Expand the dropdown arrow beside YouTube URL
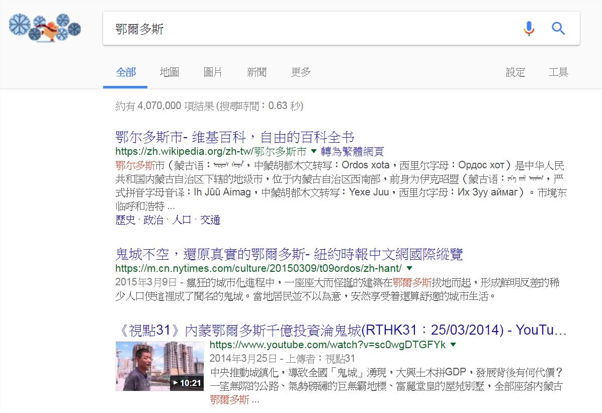 [453, 345]
